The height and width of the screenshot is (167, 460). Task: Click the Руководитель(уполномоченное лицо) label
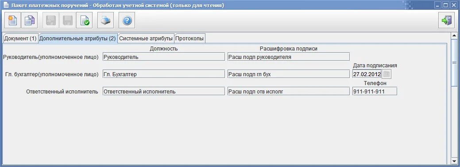click(51, 57)
